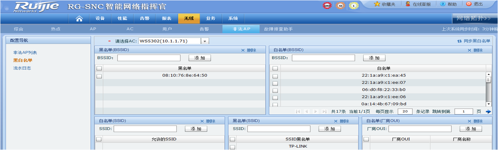The height and width of the screenshot is (150, 498).
Task: Click the whitelist BSSID scrollbar down arrow
Action: point(488,104)
